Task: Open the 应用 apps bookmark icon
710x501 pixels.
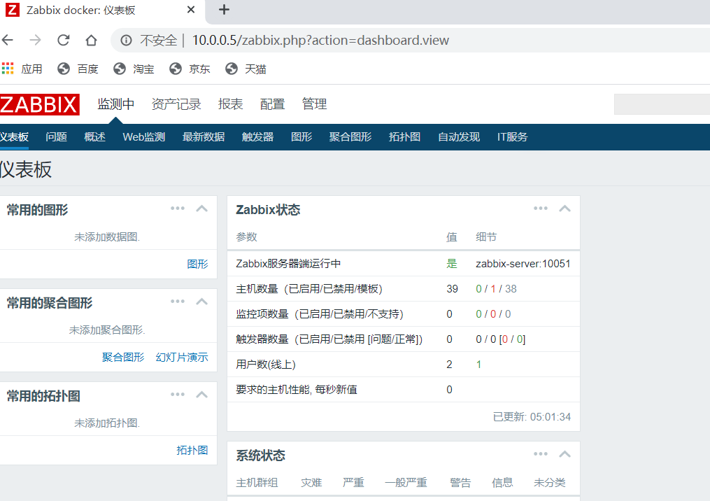Action: [8, 69]
